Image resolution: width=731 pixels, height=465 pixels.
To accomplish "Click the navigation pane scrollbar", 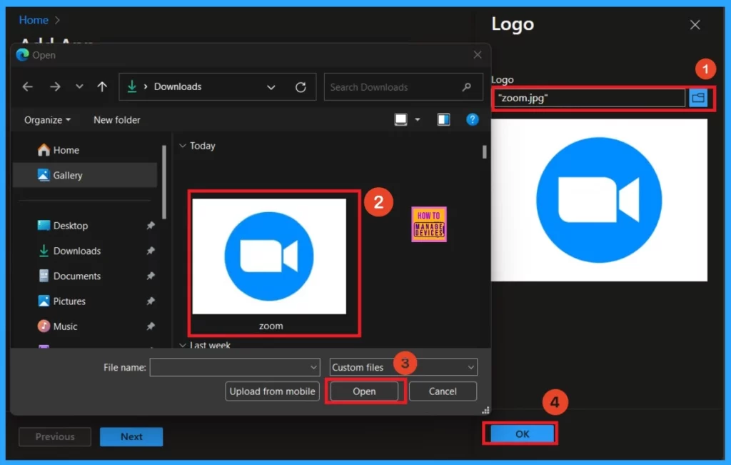I will click(164, 182).
